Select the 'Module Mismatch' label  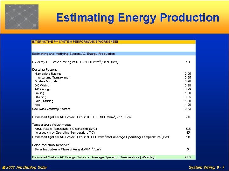[47, 81]
